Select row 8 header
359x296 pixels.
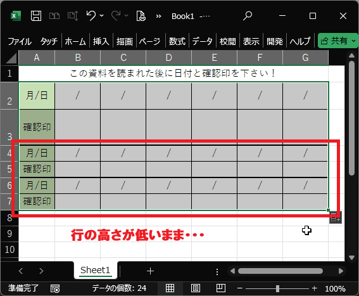[x=9, y=217]
